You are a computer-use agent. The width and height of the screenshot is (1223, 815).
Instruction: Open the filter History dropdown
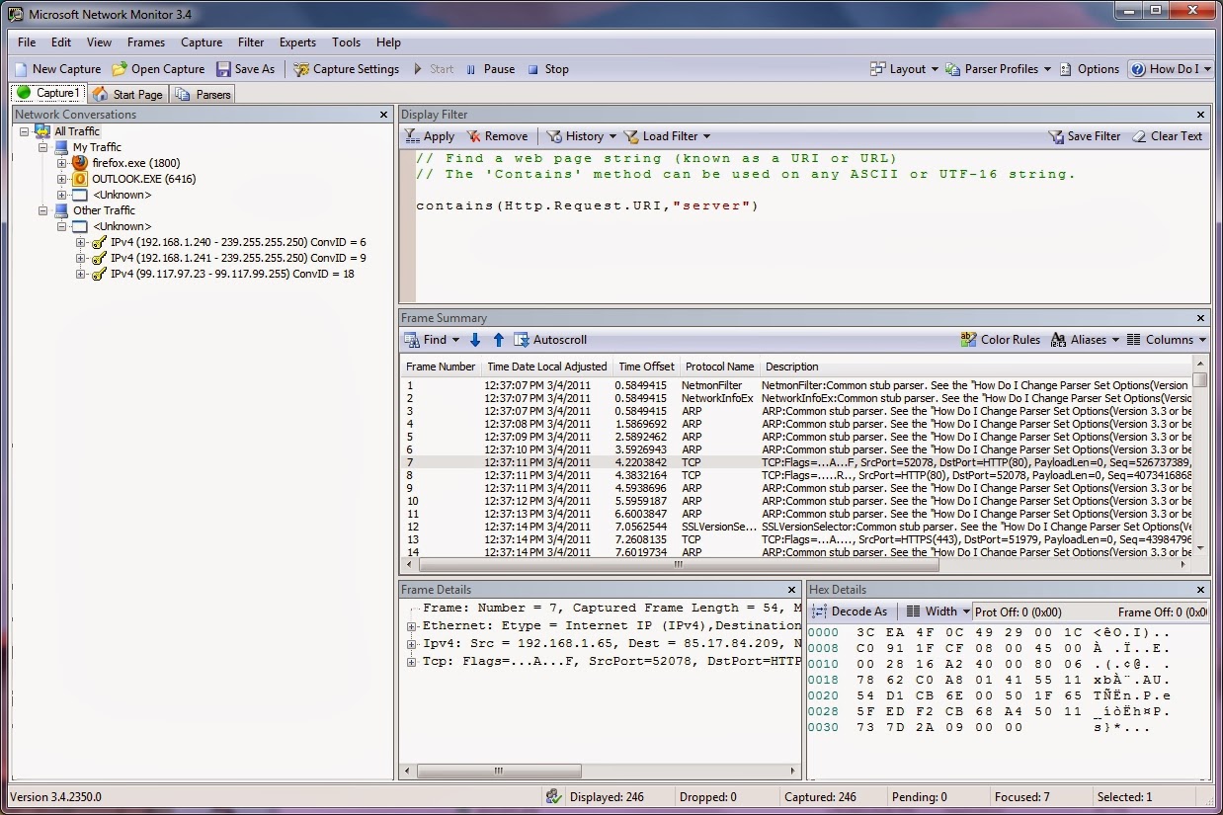582,135
